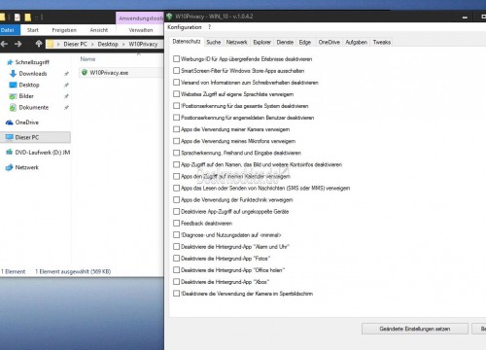Check Apps die Verwendung meines Mikrofons verweigern
Image resolution: width=486 pixels, height=350 pixels.
(x=176, y=141)
